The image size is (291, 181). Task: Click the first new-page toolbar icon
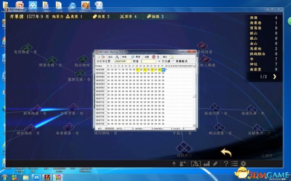pos(99,57)
